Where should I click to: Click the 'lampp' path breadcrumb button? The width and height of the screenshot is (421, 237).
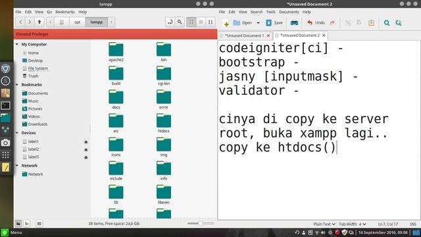[97, 22]
